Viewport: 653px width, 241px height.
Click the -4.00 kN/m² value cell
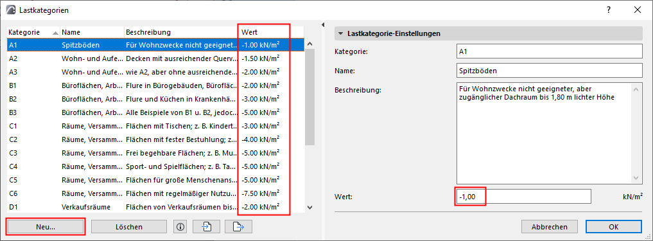[260, 139]
